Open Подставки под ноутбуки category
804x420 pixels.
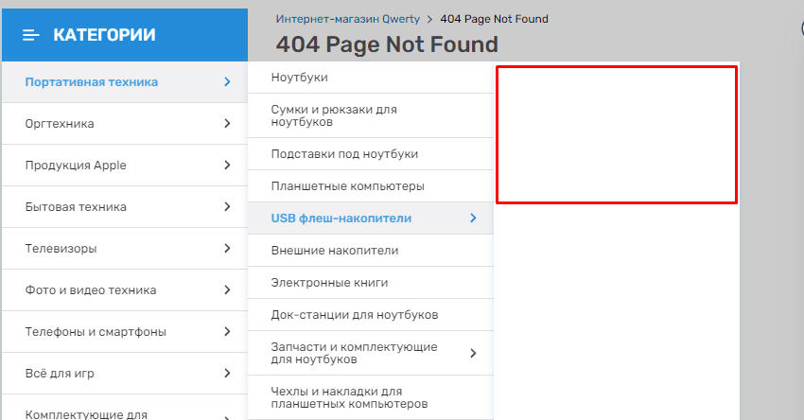click(344, 153)
